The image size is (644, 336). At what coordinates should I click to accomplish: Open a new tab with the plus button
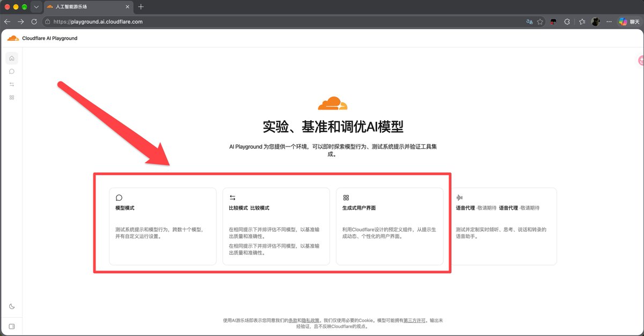(x=141, y=7)
